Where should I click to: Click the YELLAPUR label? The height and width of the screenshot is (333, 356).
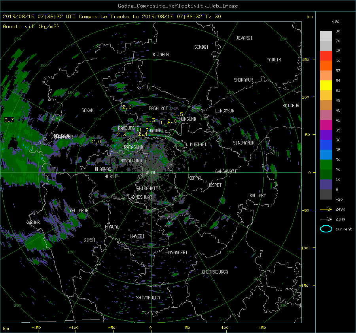[79, 211]
